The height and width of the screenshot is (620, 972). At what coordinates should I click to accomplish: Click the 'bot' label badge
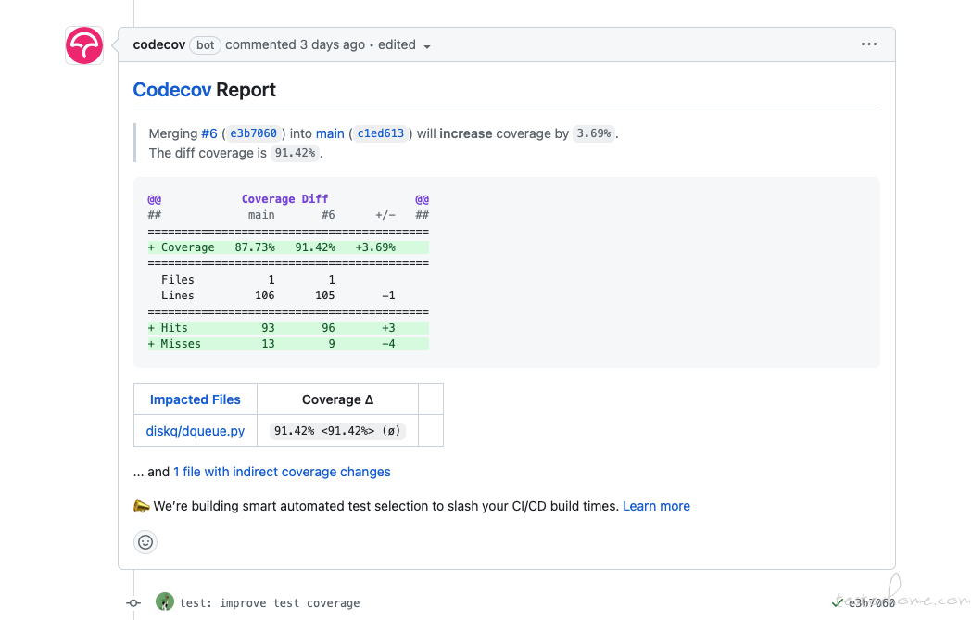205,45
